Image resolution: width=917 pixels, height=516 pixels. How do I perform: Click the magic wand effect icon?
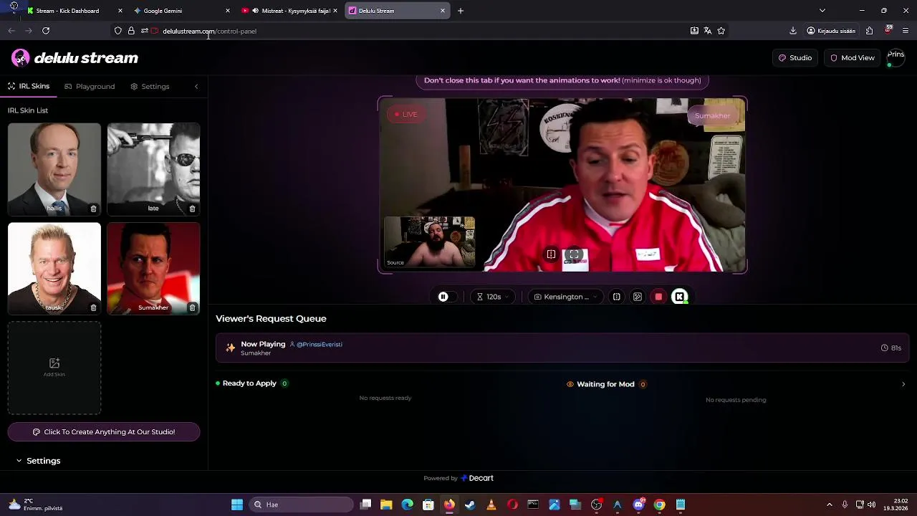(637, 297)
